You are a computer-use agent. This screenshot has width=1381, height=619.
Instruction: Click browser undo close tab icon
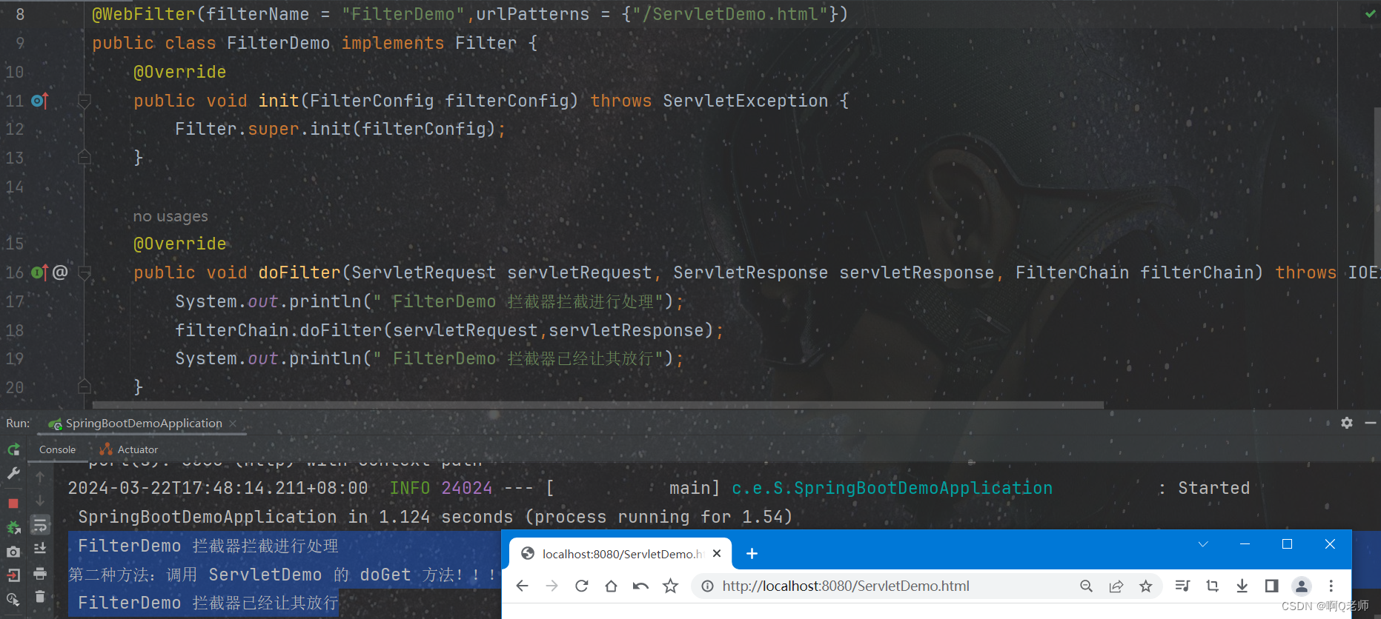[x=640, y=586]
